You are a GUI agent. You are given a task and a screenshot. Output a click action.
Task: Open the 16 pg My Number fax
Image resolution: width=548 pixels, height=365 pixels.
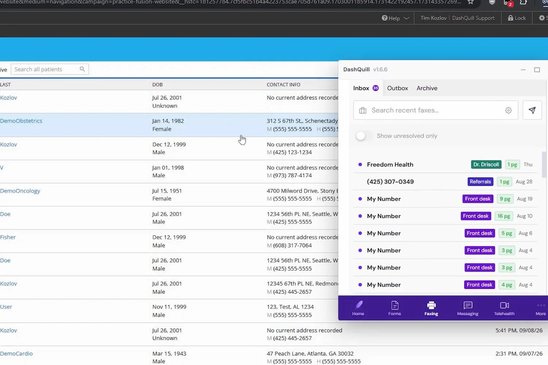pyautogui.click(x=445, y=216)
